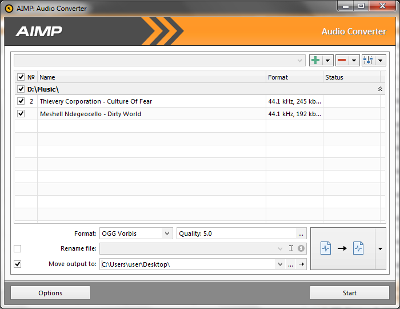Open the conversion mode dropdown arrow
The height and width of the screenshot is (309, 400).
tap(381, 248)
